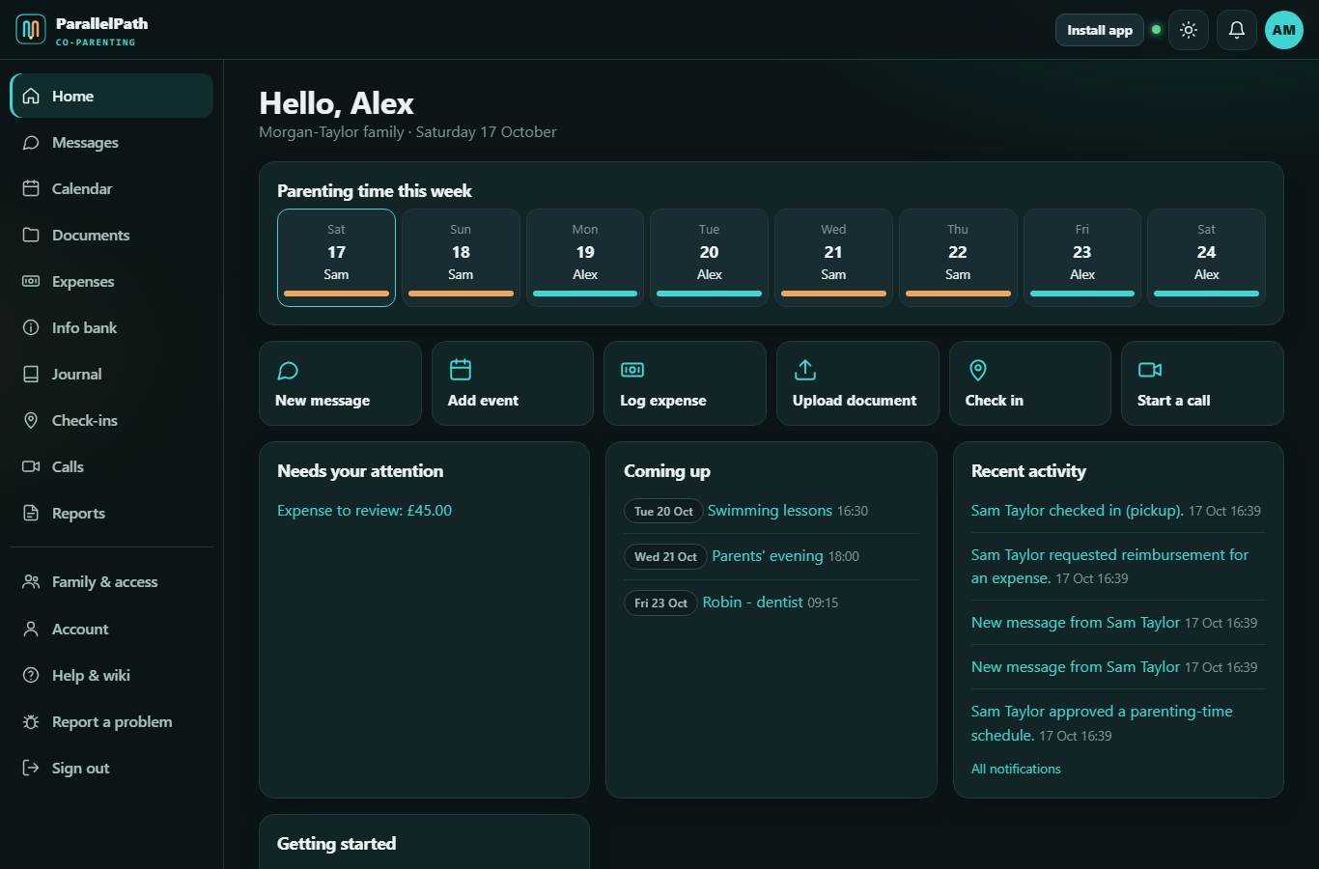This screenshot has width=1319, height=869.
Task: Install the app via Install app button
Action: click(x=1100, y=30)
